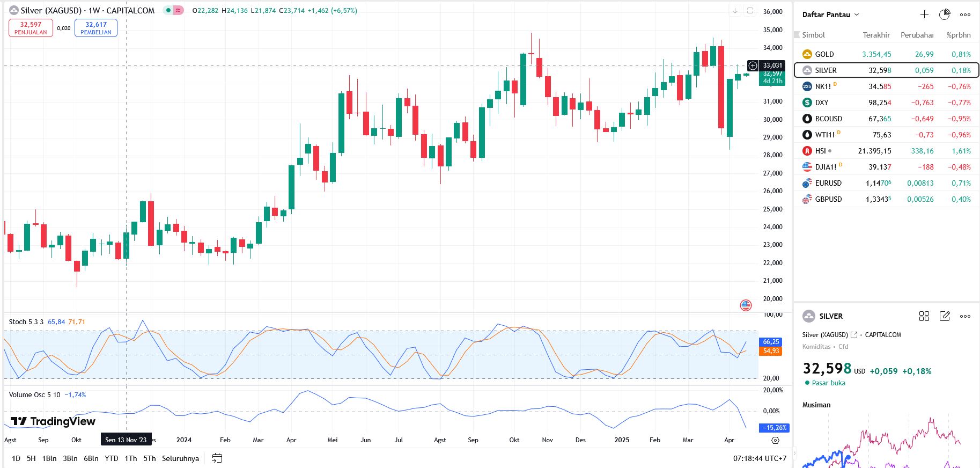980x468 pixels.
Task: Click the grid layout icon in SILVER details
Action: 924,316
